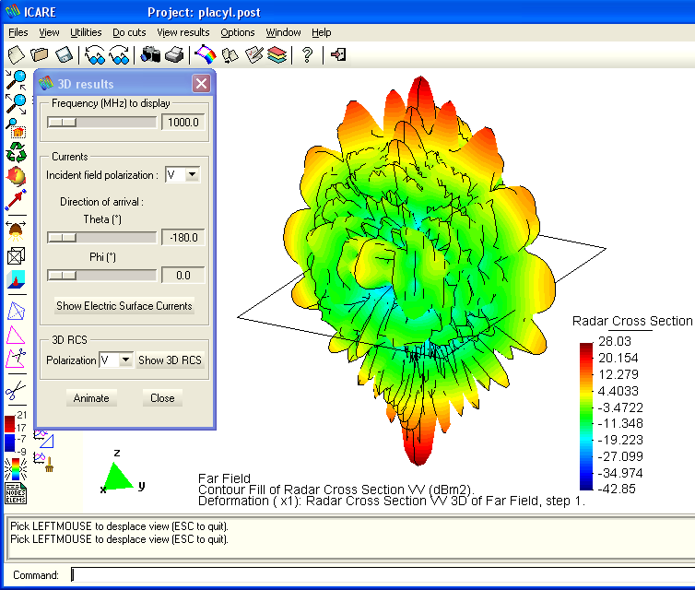Screen dimensions: 695x590
Task: Click the Close button in 3D results
Action: (162, 398)
